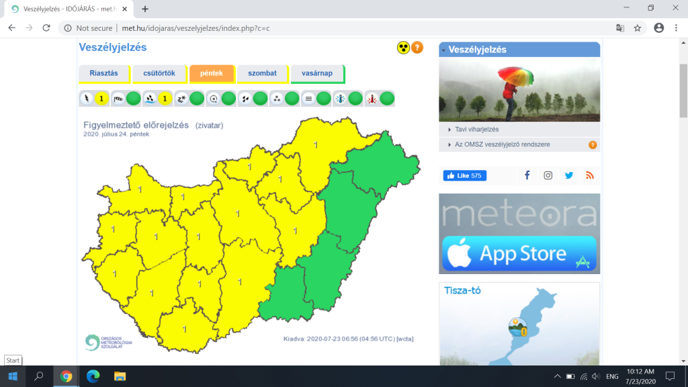Switch to the szombat tab

pos(262,73)
